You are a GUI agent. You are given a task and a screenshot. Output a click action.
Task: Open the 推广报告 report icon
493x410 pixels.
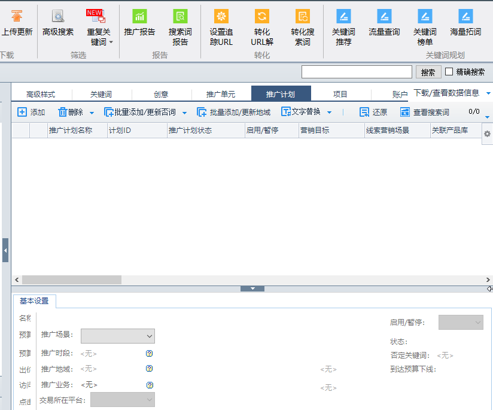tap(139, 17)
